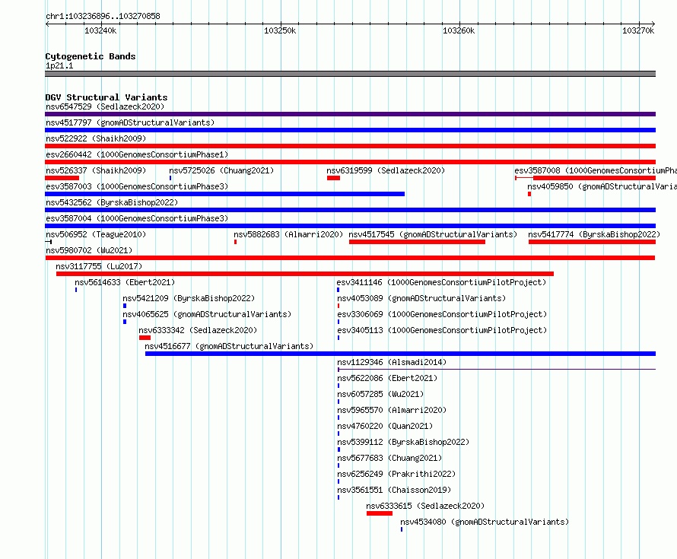This screenshot has width=677, height=559.
Task: Click the nsv522922 (Shaikh2009) label
Action: pos(96,138)
